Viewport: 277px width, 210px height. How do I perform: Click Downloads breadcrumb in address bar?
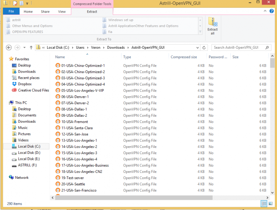click(x=116, y=48)
